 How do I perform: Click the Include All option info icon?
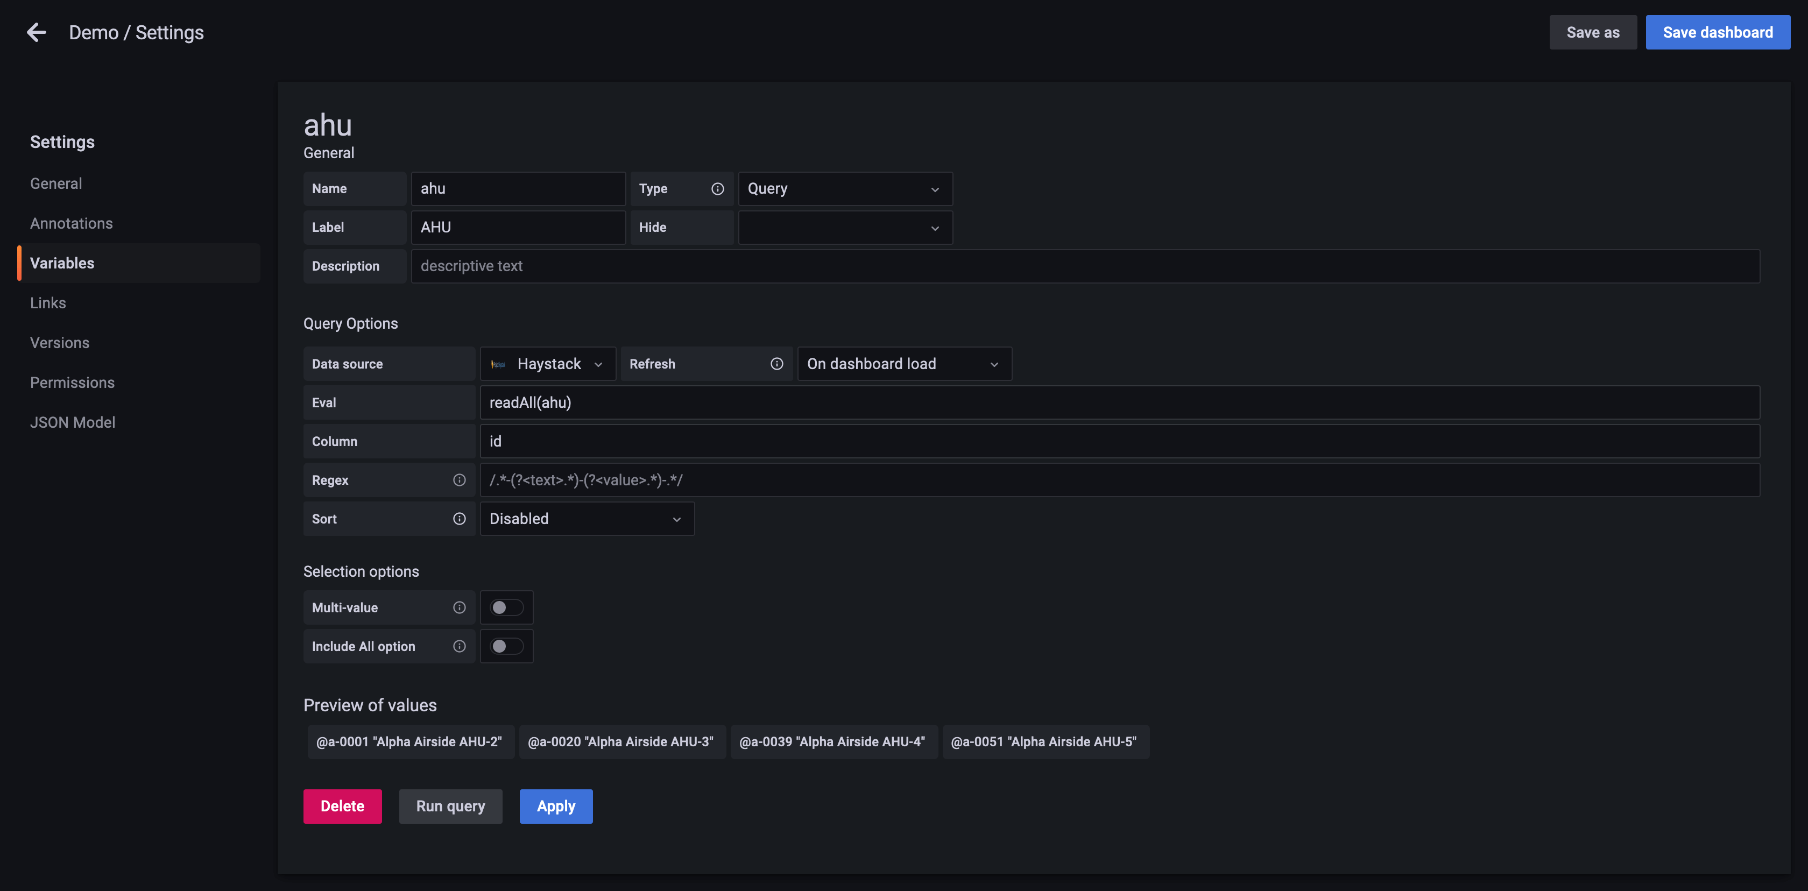tap(458, 646)
